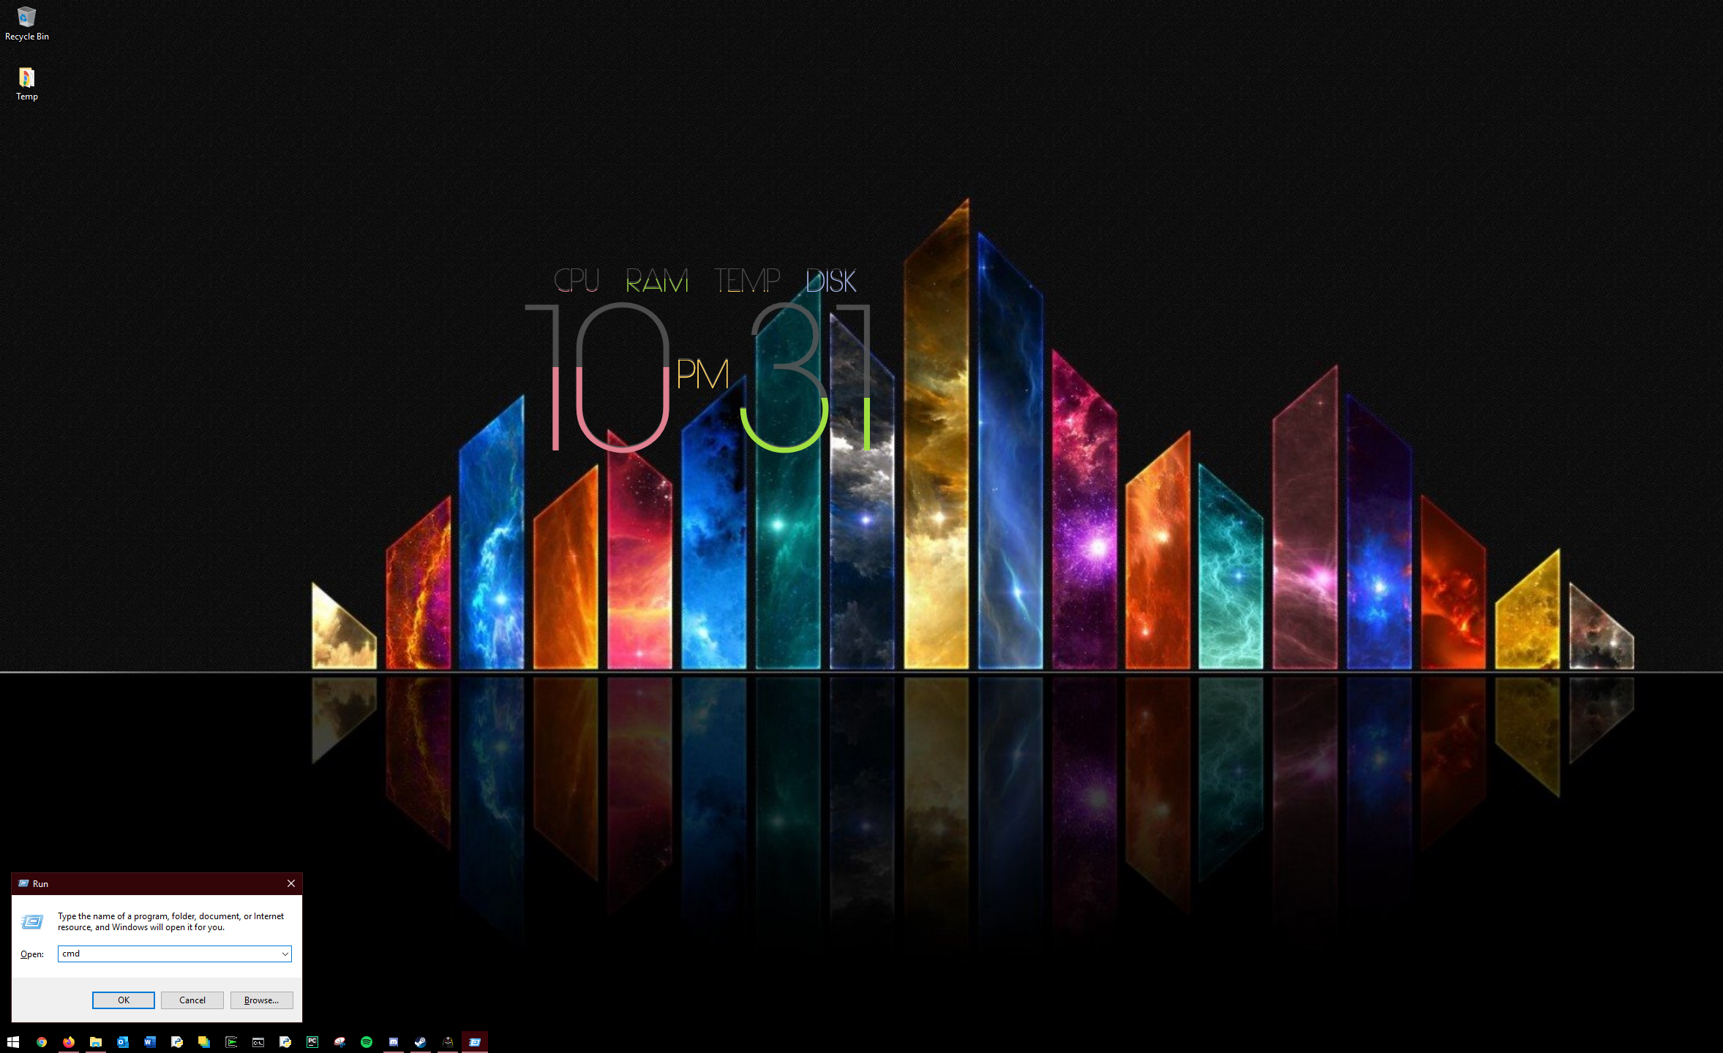
Task: Open PyCharm from the taskbar
Action: pos(312,1042)
